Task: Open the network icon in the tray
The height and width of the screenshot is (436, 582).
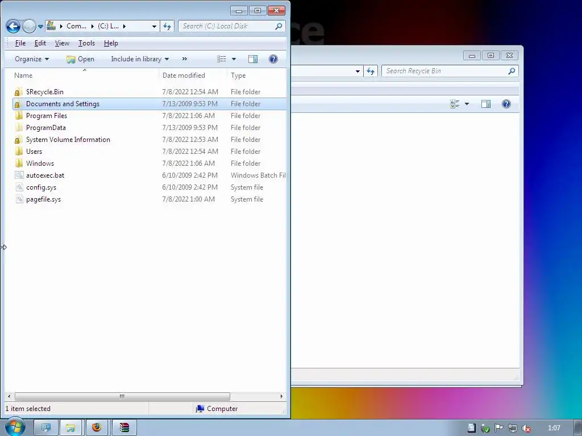Action: coord(513,428)
